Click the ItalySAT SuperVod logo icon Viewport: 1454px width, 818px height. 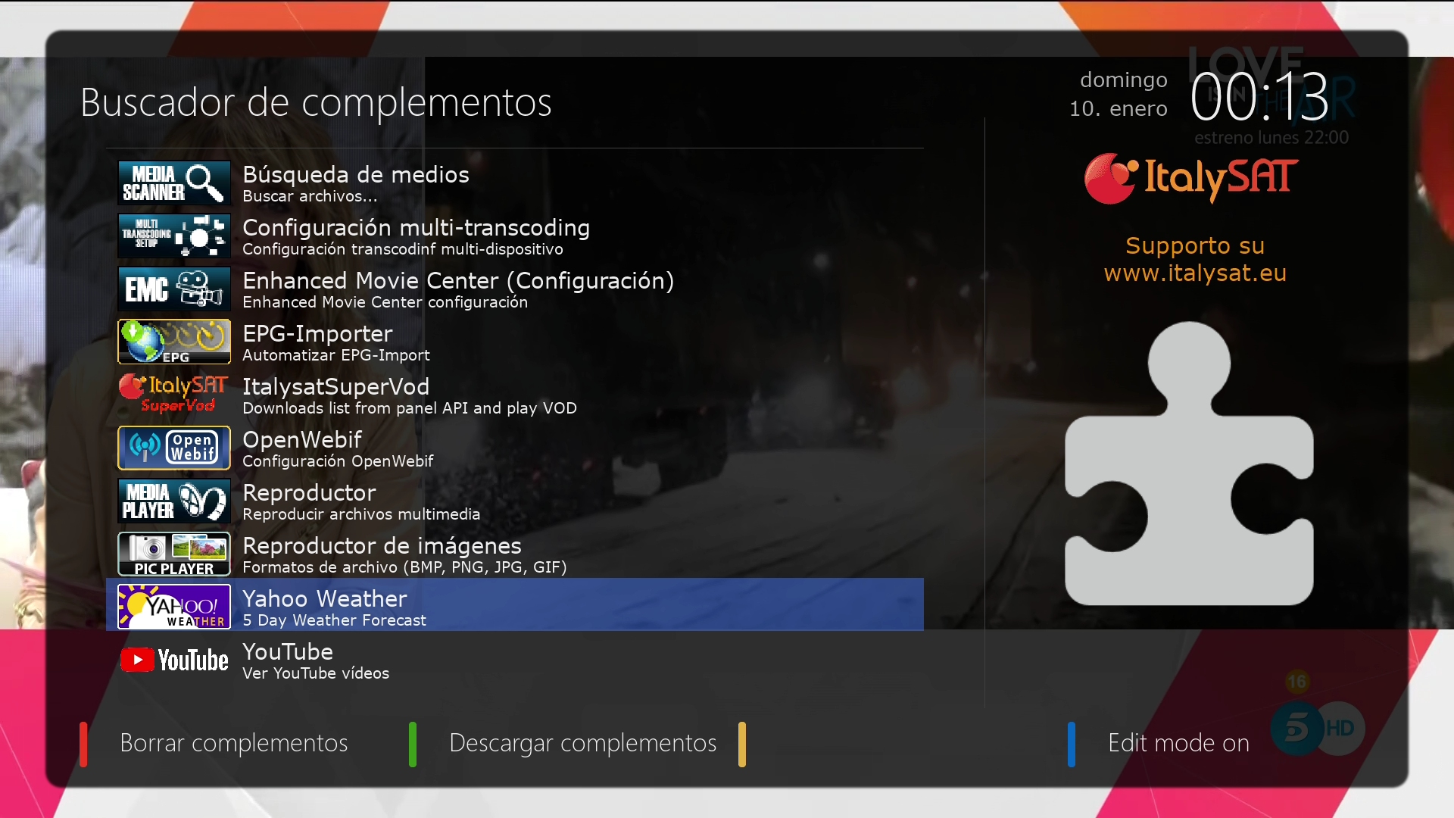[x=174, y=395]
